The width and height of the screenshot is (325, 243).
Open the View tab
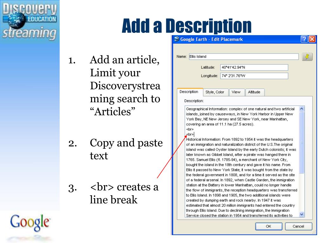[236, 92]
